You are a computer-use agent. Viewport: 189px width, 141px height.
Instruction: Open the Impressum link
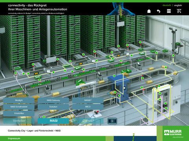pyautogui.click(x=14, y=138)
